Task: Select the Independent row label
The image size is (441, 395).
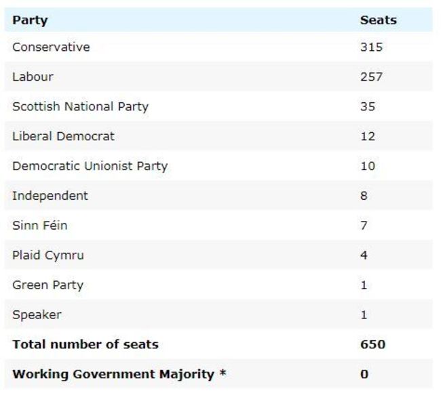Action: [x=50, y=196]
